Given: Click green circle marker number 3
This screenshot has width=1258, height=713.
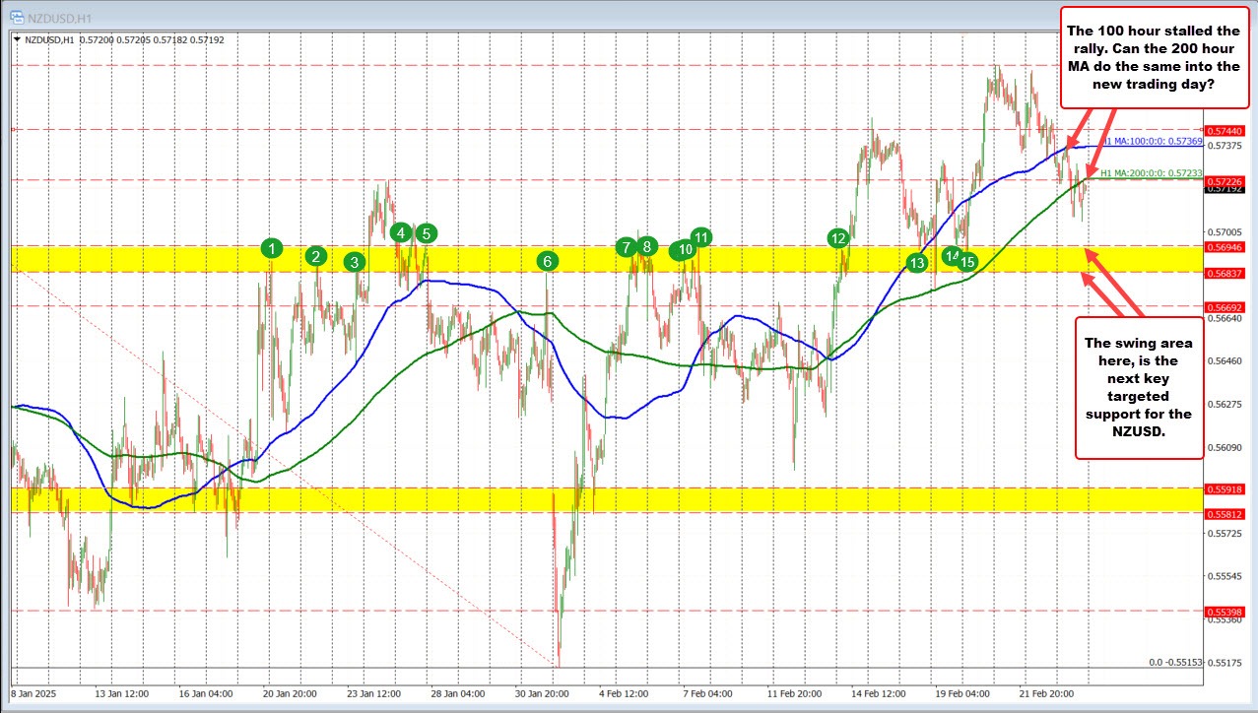Looking at the screenshot, I should [x=354, y=262].
